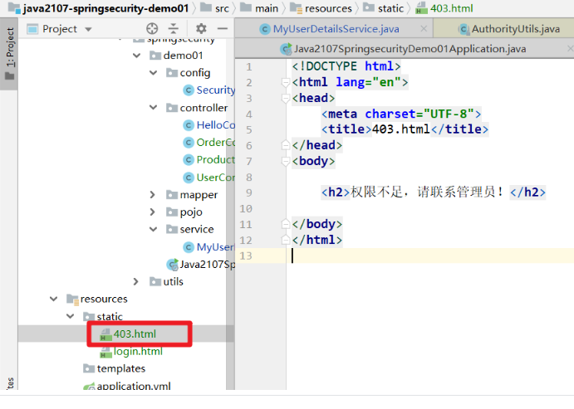The height and width of the screenshot is (409, 574).
Task: Expand the pojo folder
Action: [153, 212]
